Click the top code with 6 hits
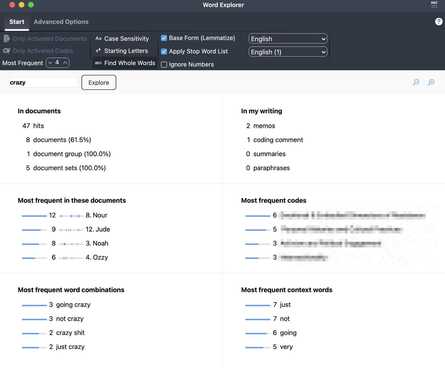The width and height of the screenshot is (445, 368). tap(353, 215)
